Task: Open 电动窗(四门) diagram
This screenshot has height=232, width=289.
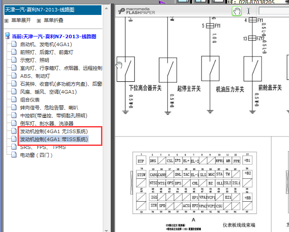Action: [x=36, y=155]
